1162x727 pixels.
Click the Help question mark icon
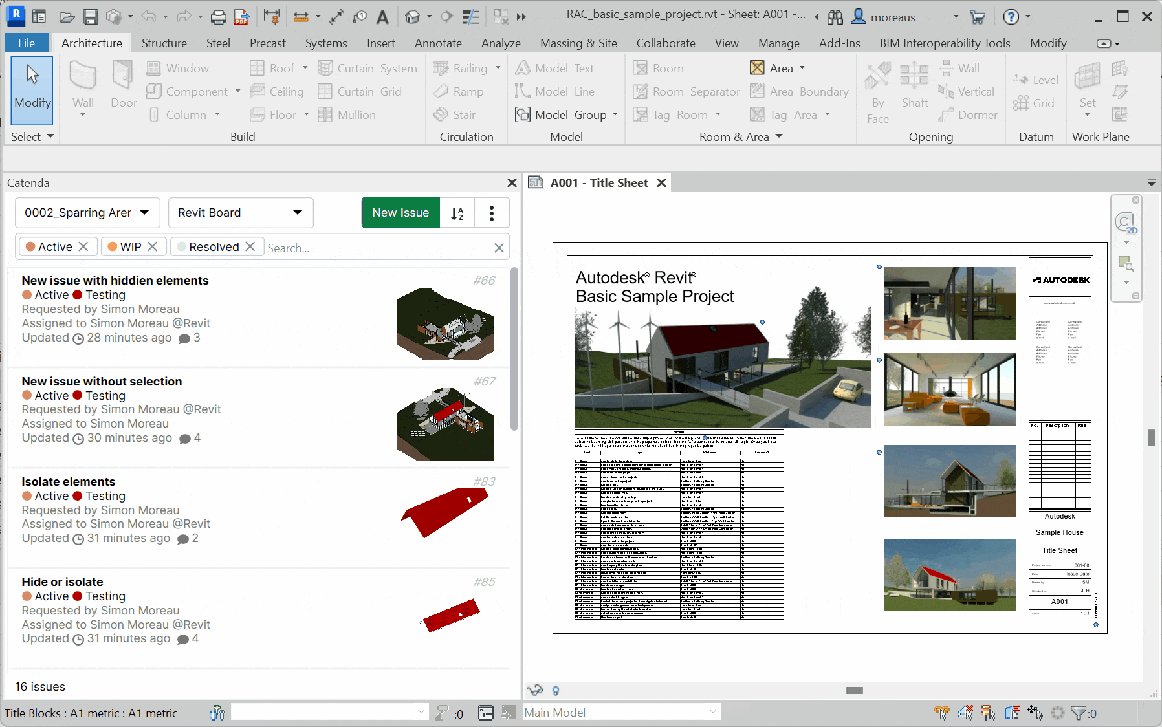(x=1011, y=17)
